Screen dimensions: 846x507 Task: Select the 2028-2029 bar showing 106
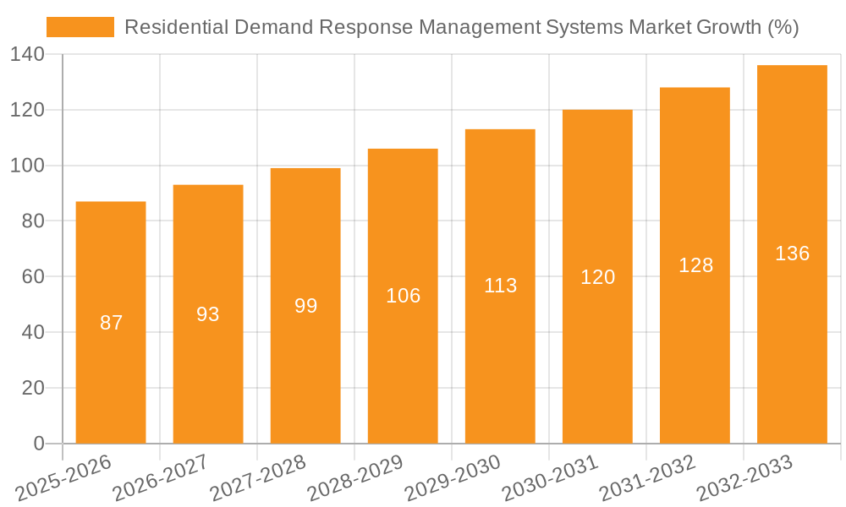click(403, 296)
